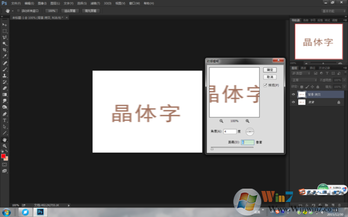Cancel motion blur with 取消 button
348x217 pixels.
(270, 77)
